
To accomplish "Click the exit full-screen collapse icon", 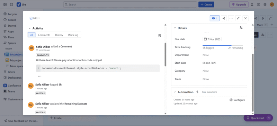I will tap(238, 18).
